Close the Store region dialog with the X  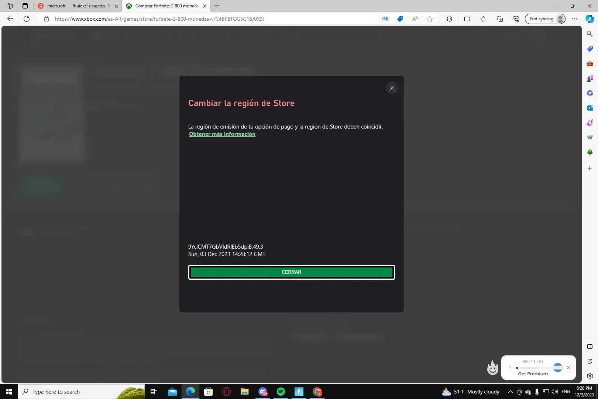[x=392, y=88]
